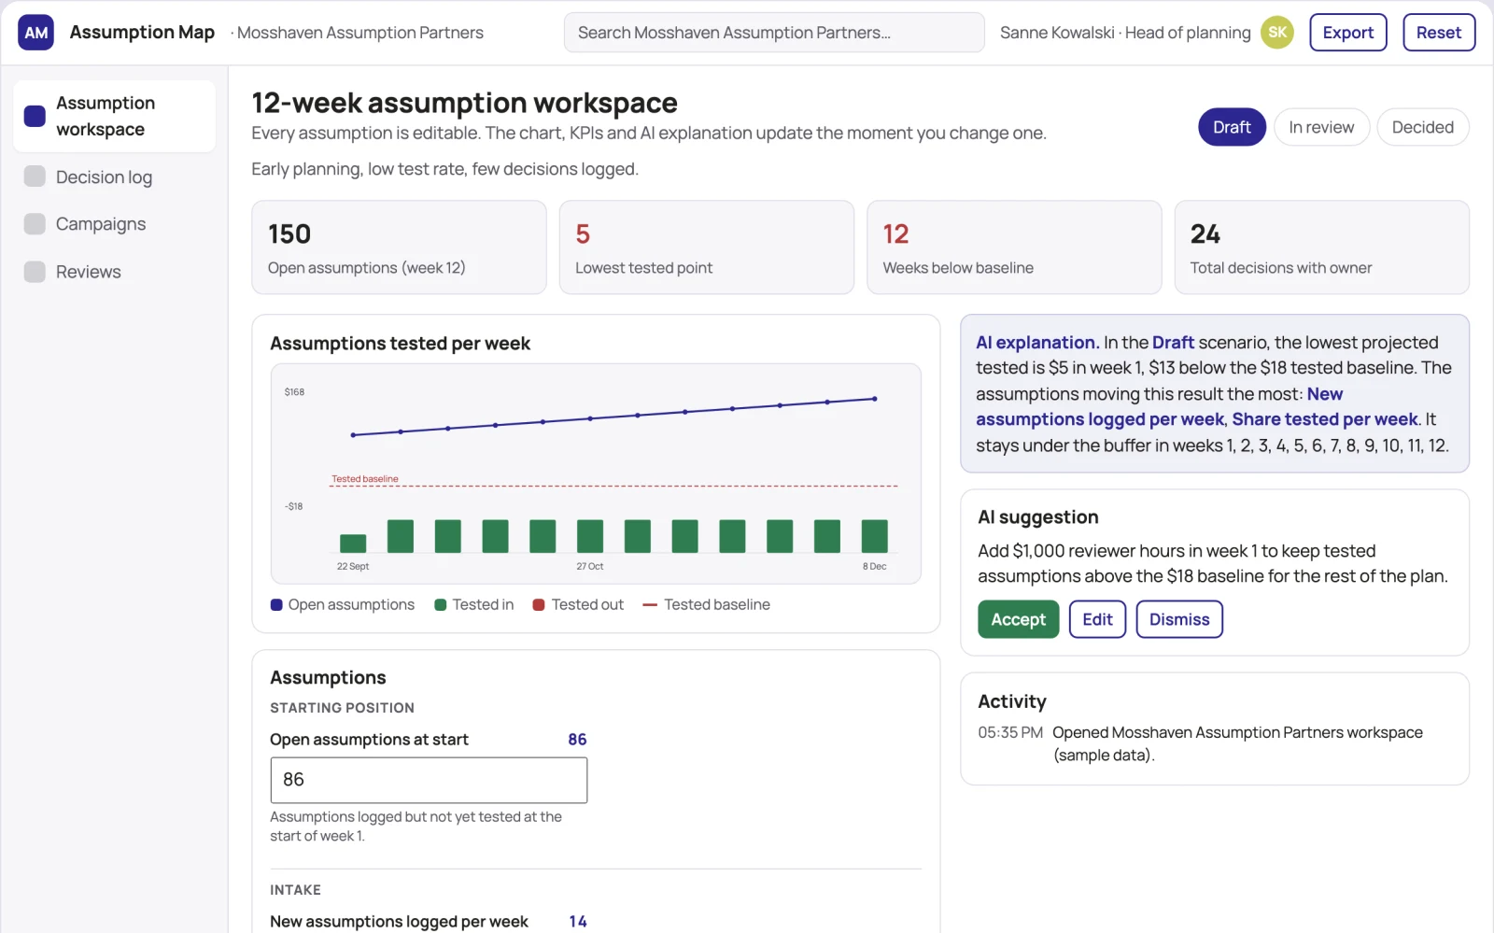Toggle Tested baseline legend marker

650,605
